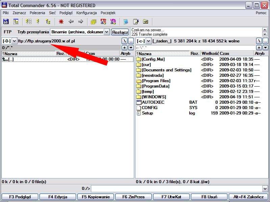Open the Początek menu
This screenshot has width=270, height=202.
click(108, 13)
